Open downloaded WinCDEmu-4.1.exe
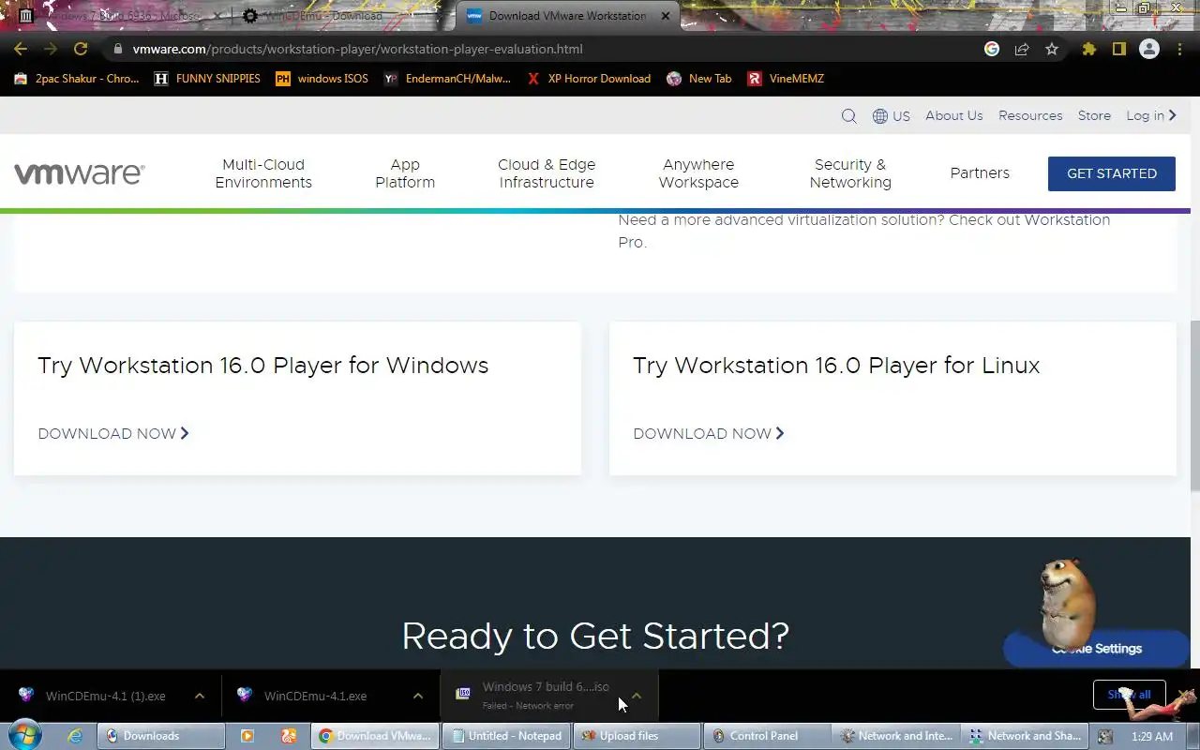This screenshot has height=750, width=1200. [314, 696]
